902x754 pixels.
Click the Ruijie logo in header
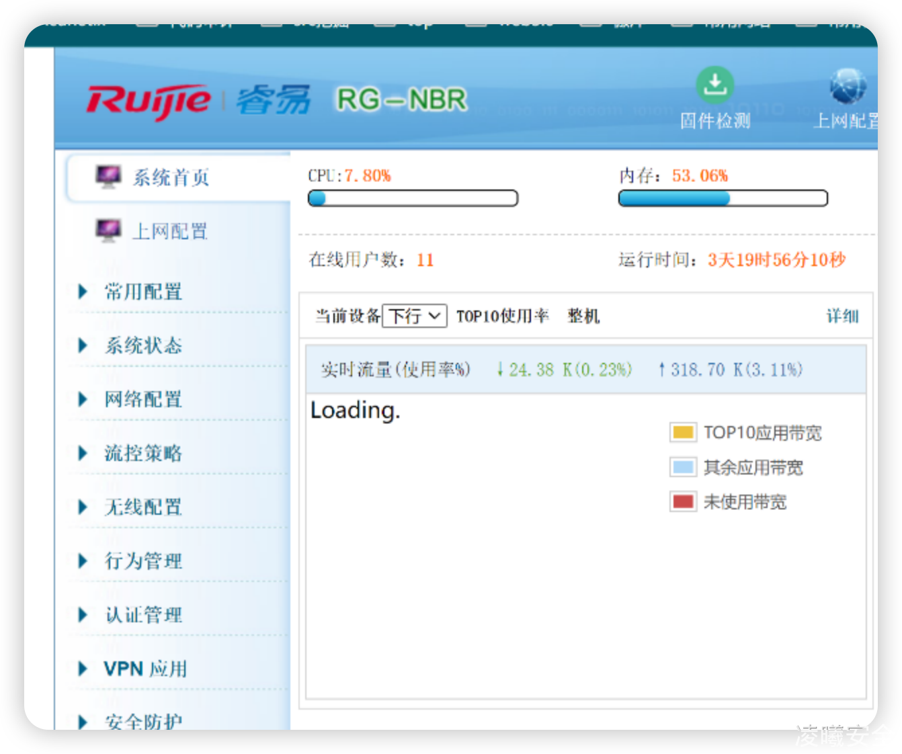149,101
